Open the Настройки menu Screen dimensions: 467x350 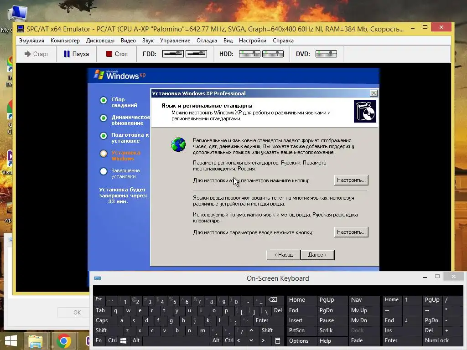pyautogui.click(x=252, y=41)
